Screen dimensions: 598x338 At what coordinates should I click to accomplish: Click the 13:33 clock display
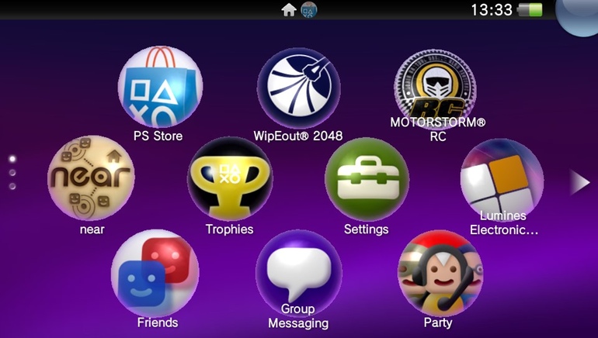[491, 10]
